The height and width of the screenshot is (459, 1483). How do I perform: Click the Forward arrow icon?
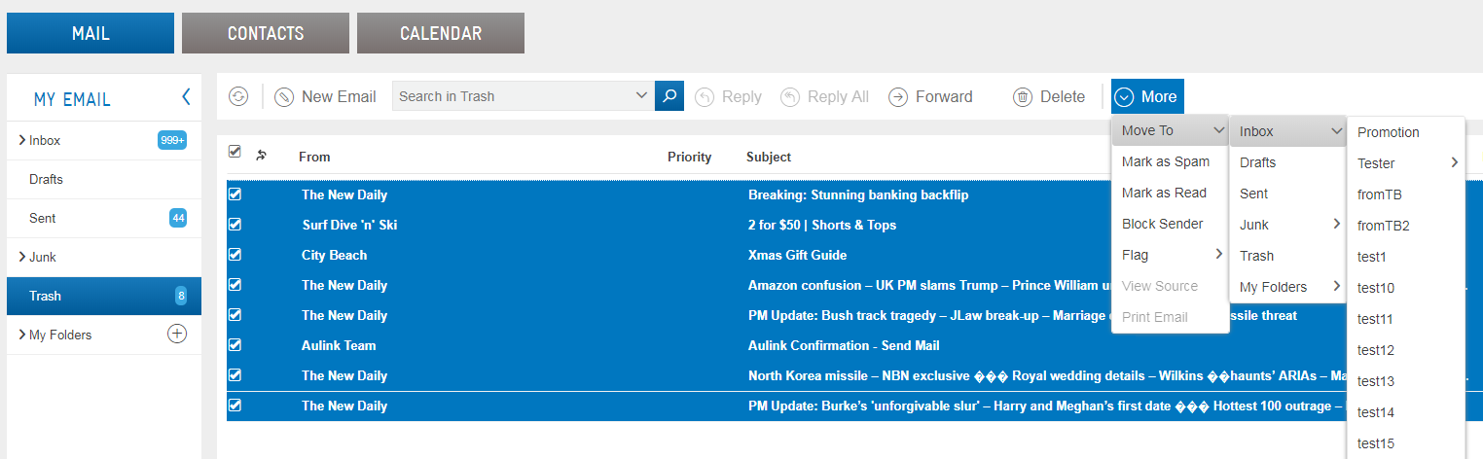click(x=898, y=96)
